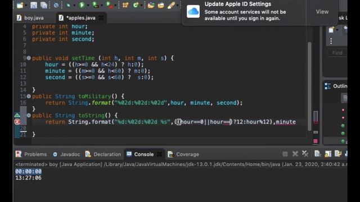
Task: Select the apples.java editor tab
Action: (80, 18)
